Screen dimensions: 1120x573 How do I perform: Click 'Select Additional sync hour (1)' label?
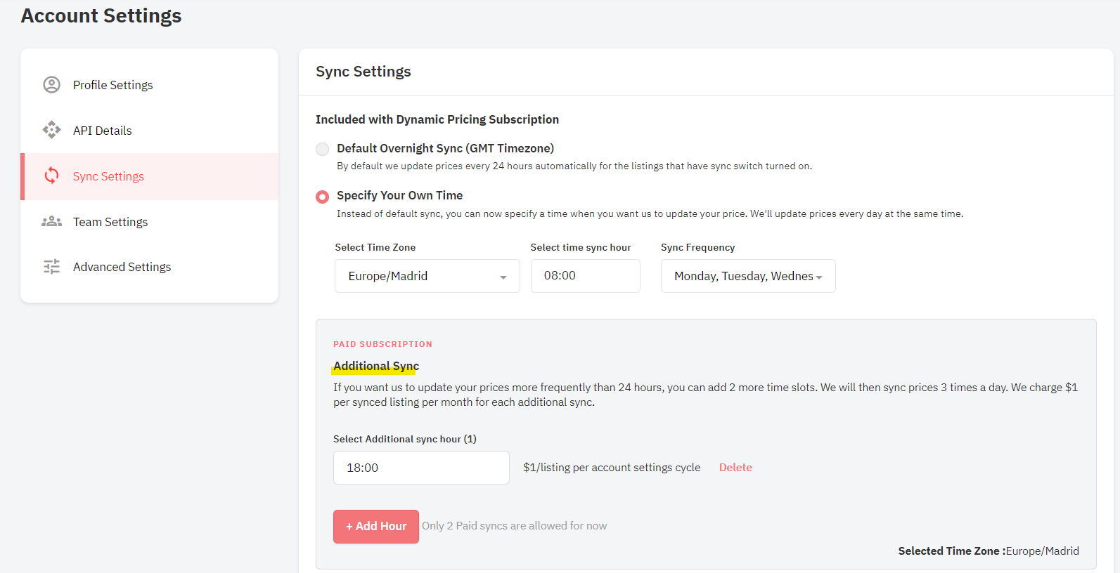click(x=405, y=439)
